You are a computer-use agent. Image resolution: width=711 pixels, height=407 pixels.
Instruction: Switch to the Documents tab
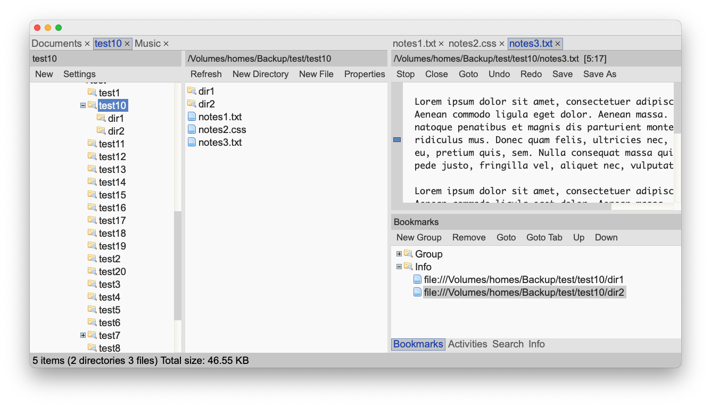(56, 44)
